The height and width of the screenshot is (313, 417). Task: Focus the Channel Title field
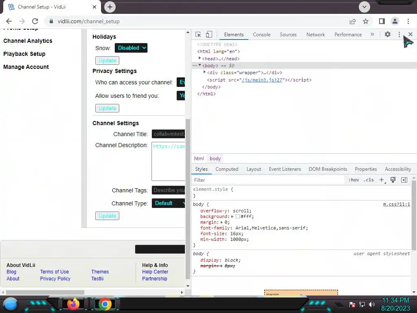coord(168,134)
